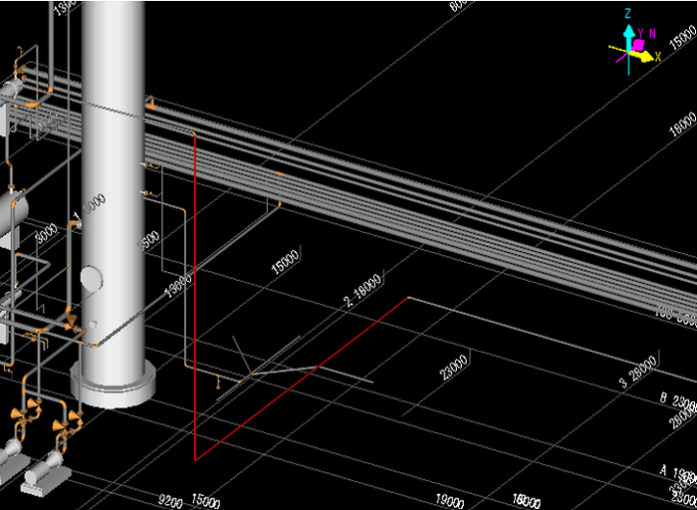Click the 13000 grid label near column
The height and width of the screenshot is (510, 697).
coord(178,285)
